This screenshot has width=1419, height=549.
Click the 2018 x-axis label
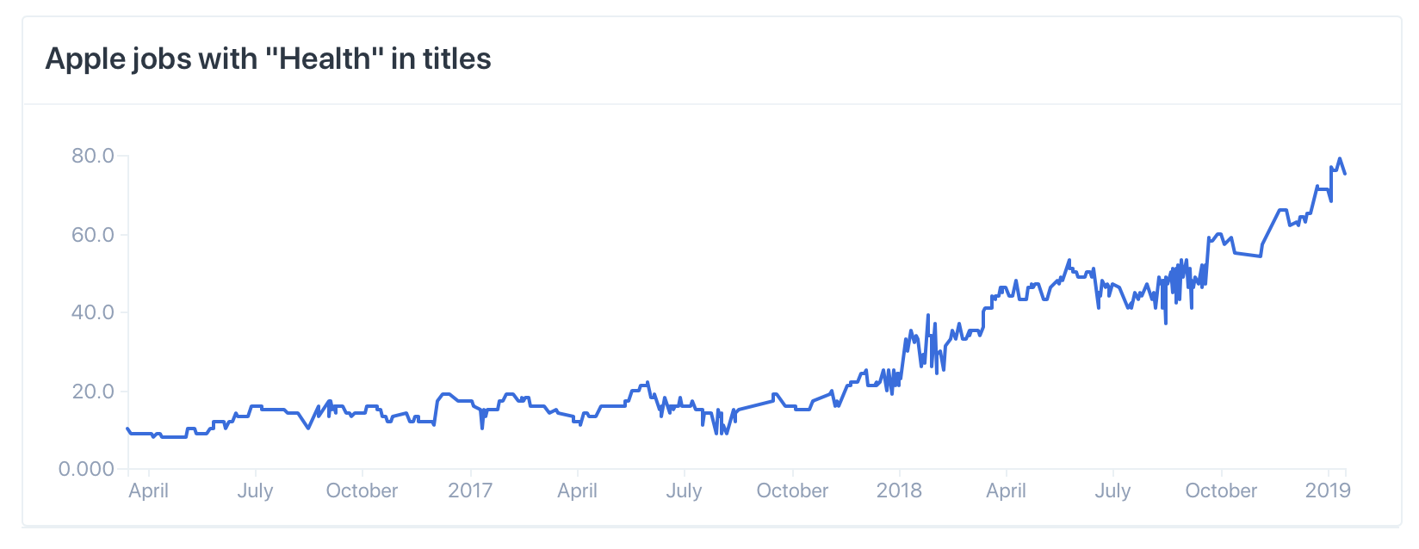coord(899,490)
